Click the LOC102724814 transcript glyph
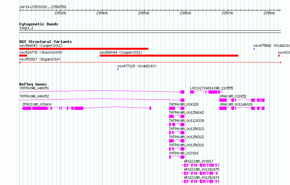 [x=206, y=92]
